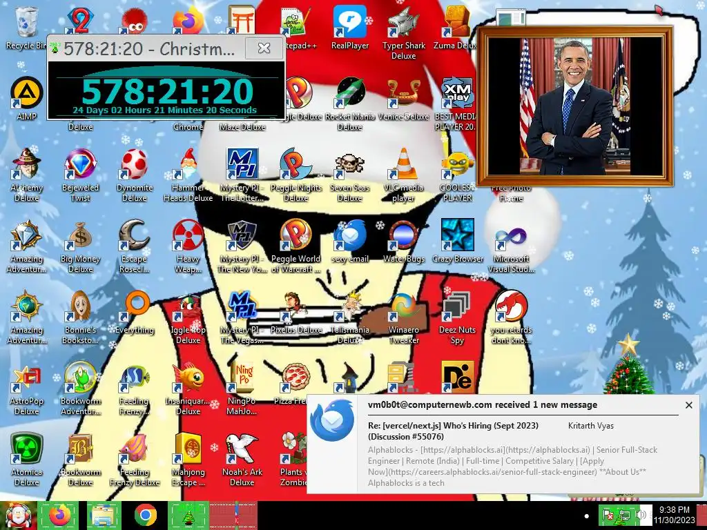This screenshot has height=530, width=707.
Task: Launch NingPo MahJong
Action: (x=242, y=389)
